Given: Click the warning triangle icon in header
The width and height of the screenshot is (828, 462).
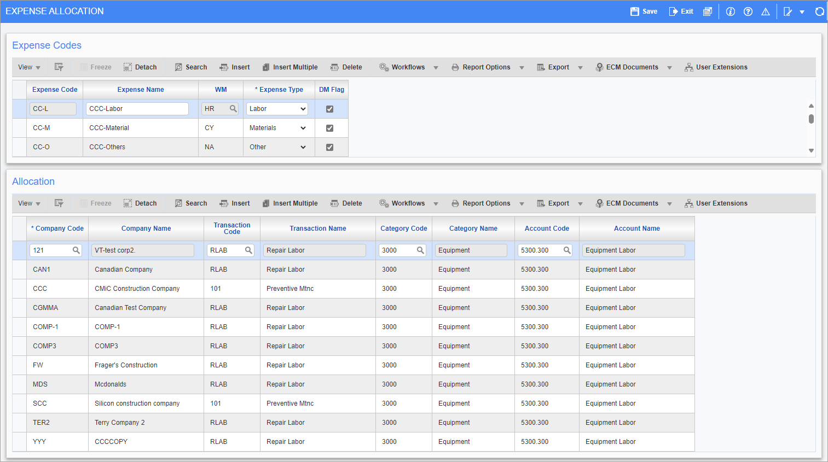Looking at the screenshot, I should [x=766, y=11].
